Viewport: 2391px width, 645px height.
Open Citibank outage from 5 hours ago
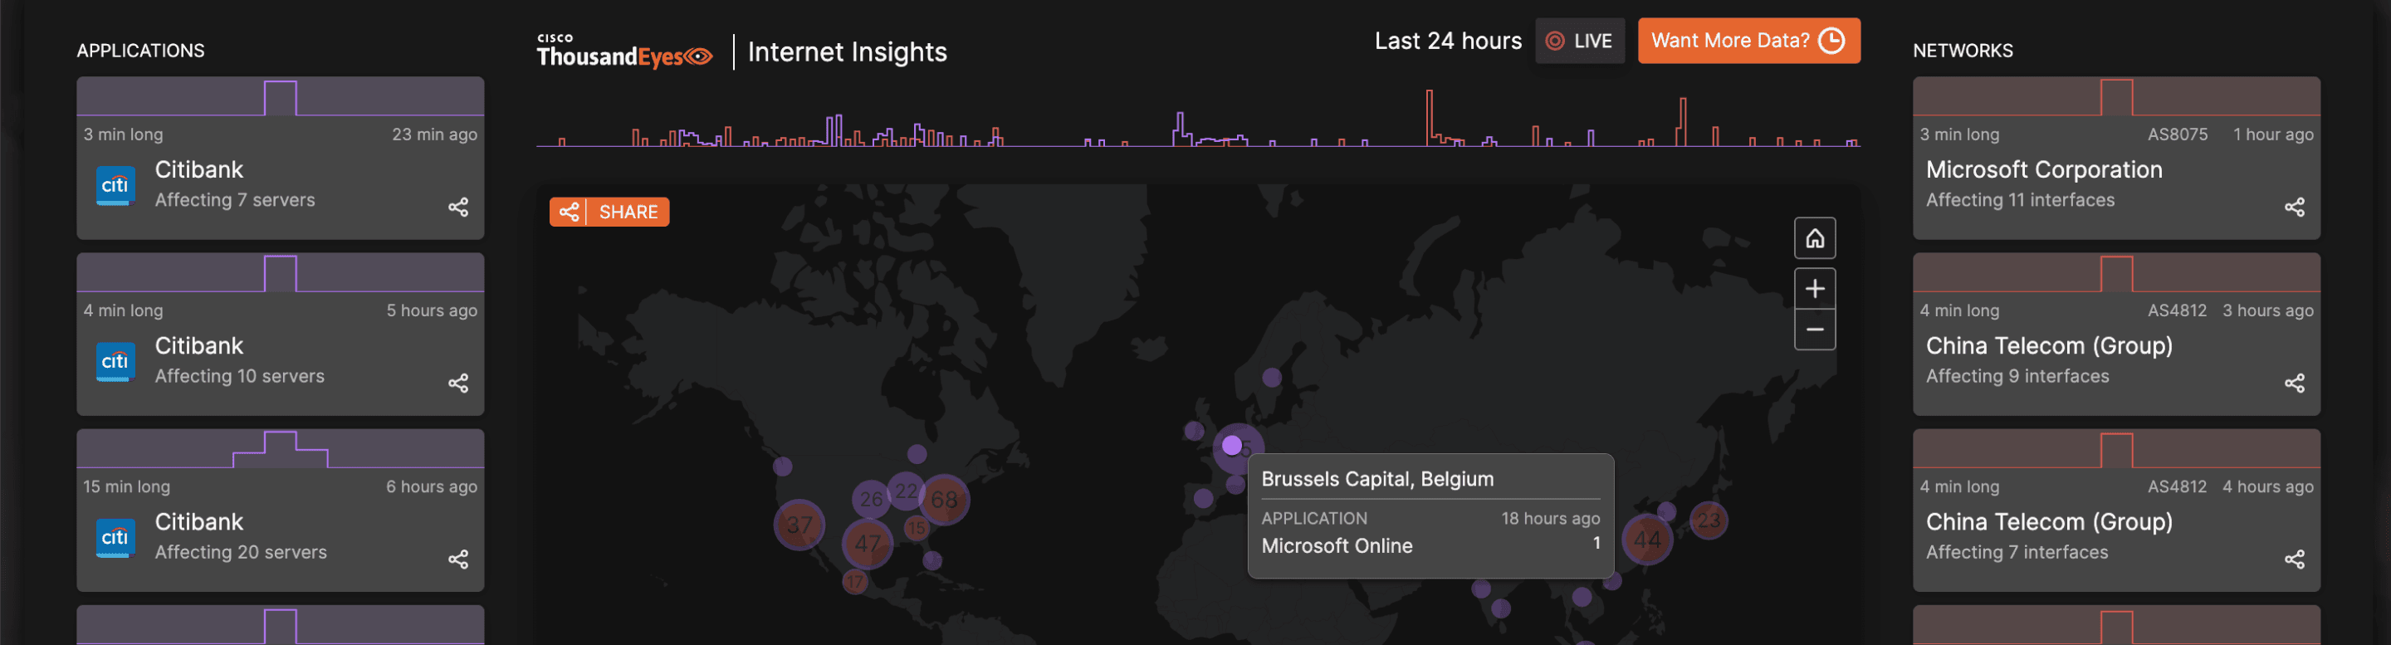click(281, 334)
